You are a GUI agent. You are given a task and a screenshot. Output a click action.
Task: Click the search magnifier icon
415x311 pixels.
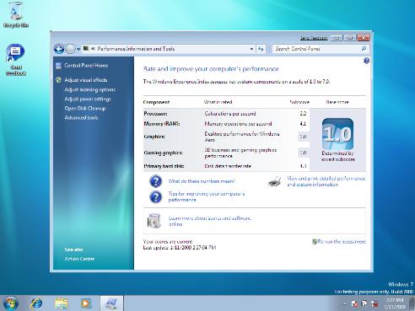(364, 49)
